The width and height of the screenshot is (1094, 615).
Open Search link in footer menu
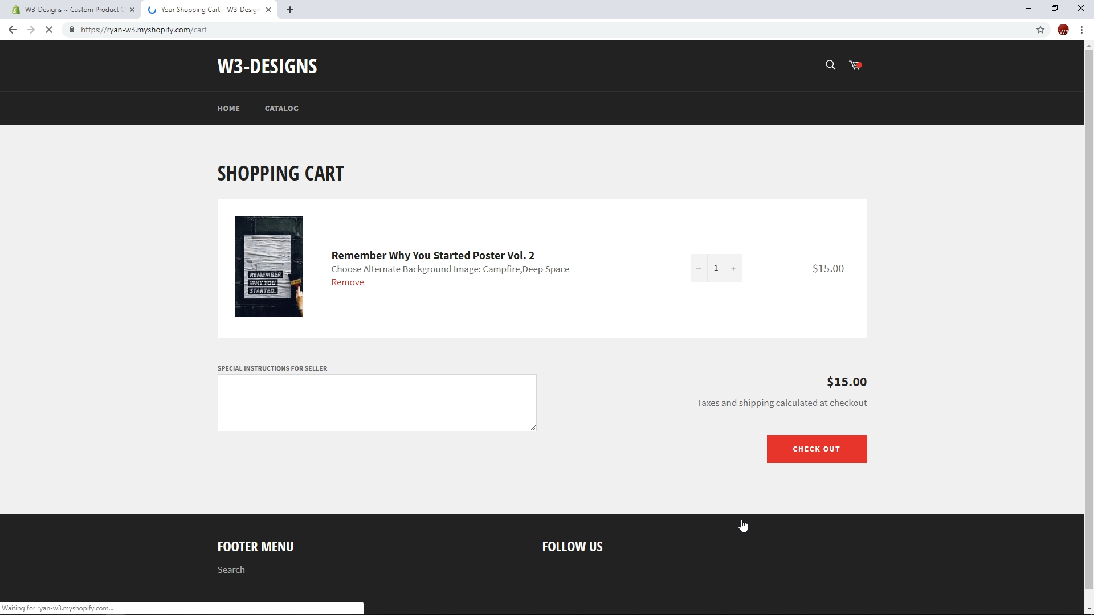(x=231, y=570)
